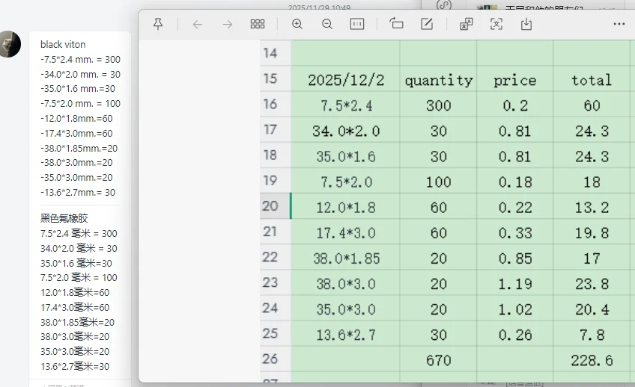Select the '35.0*1.6' size cell
The image size is (635, 387).
click(345, 155)
